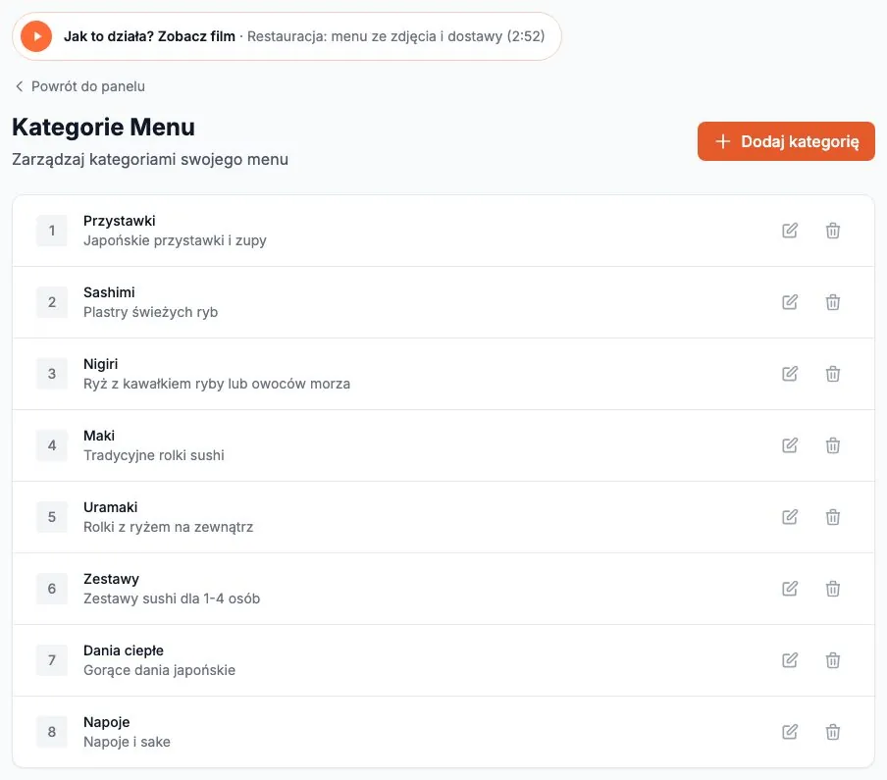Click the number 6 badge for Zestawy

51,589
